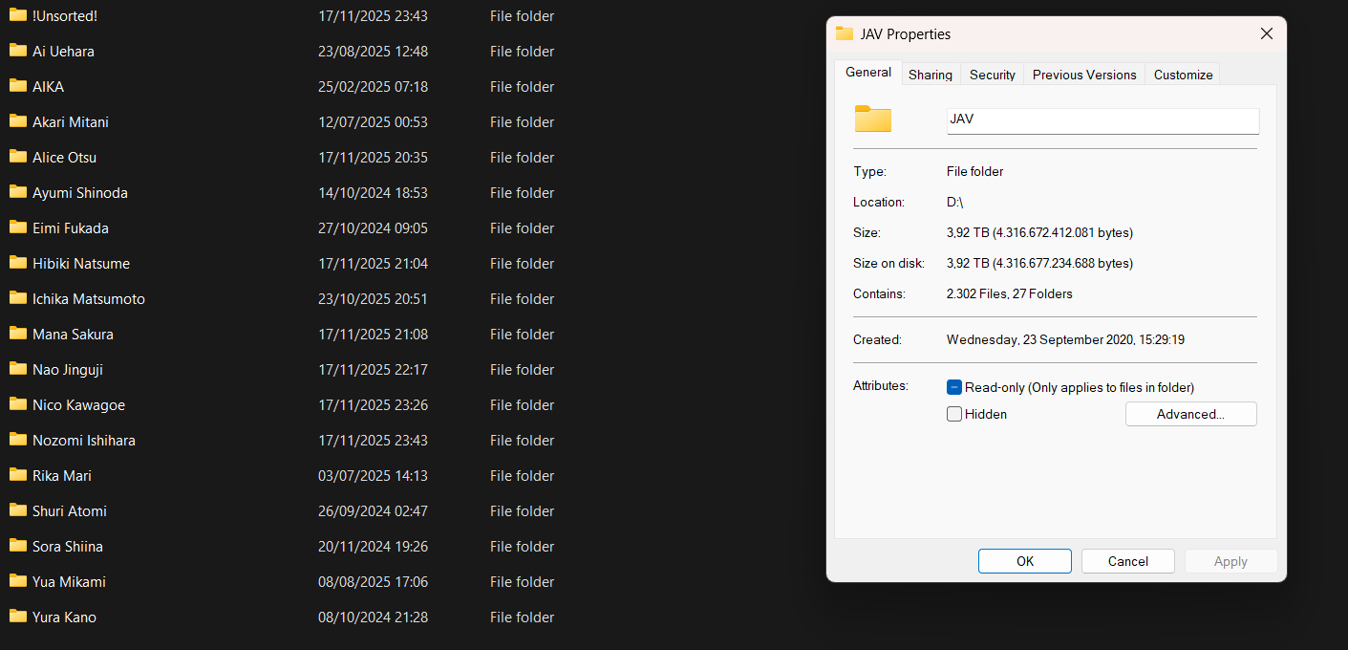Viewport: 1348px width, 650px height.
Task: Click the folder icon for Alice Otsu
Action: coord(18,157)
